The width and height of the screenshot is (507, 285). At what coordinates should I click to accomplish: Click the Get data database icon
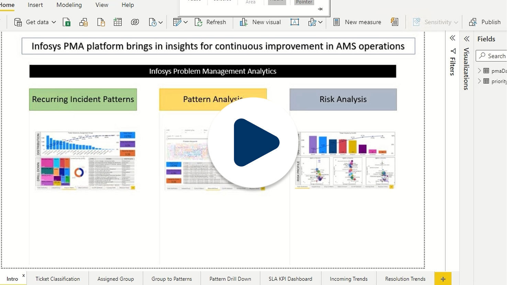point(18,22)
